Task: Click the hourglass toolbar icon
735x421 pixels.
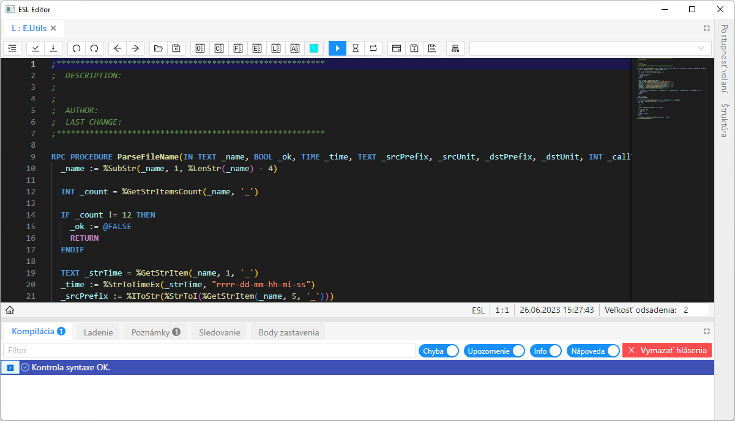Action: click(x=355, y=48)
